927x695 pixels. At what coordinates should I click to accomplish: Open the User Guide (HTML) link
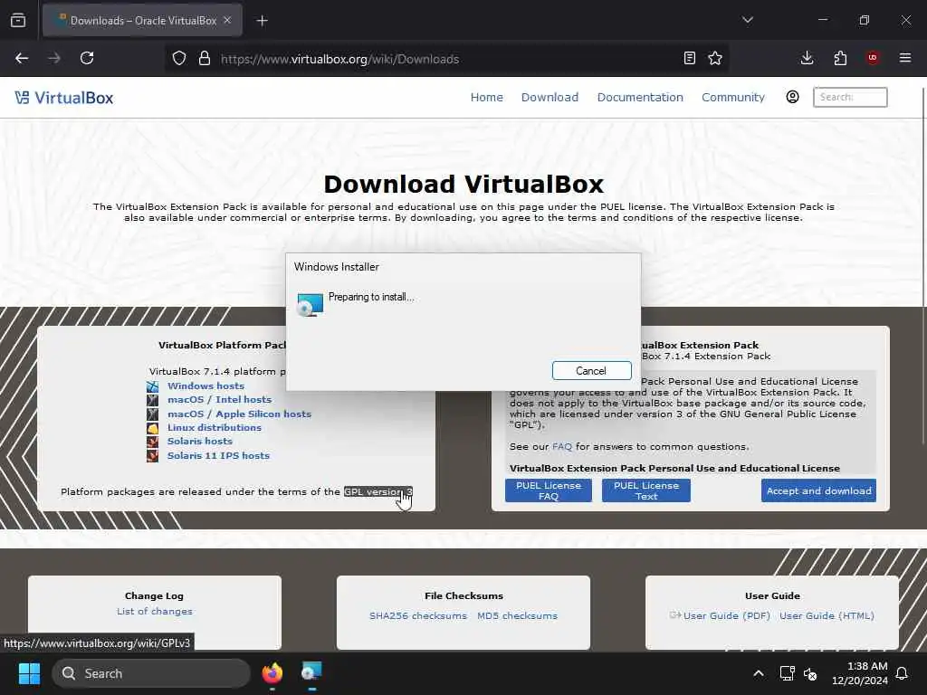pos(827,615)
